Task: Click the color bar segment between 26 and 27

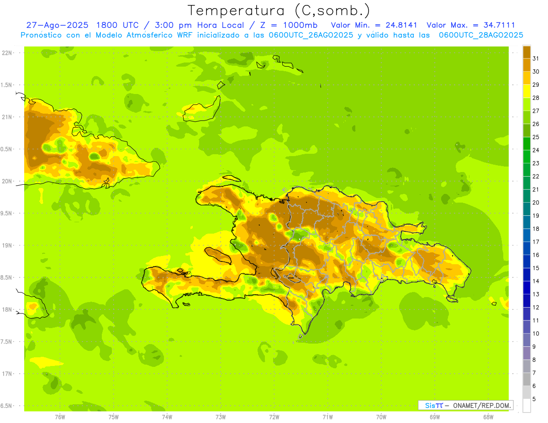Action: pos(527,117)
